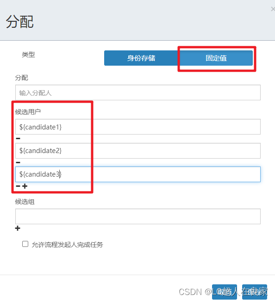The height and width of the screenshot is (301, 275).
Task: Click the empty 候选组 input field
Action: (x=138, y=216)
